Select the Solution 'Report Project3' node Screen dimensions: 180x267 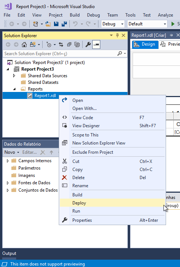(x=50, y=63)
